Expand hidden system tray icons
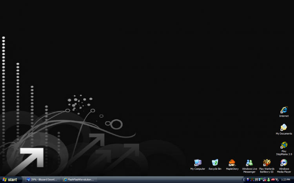Screen dimensions: 294x183 click(244, 179)
